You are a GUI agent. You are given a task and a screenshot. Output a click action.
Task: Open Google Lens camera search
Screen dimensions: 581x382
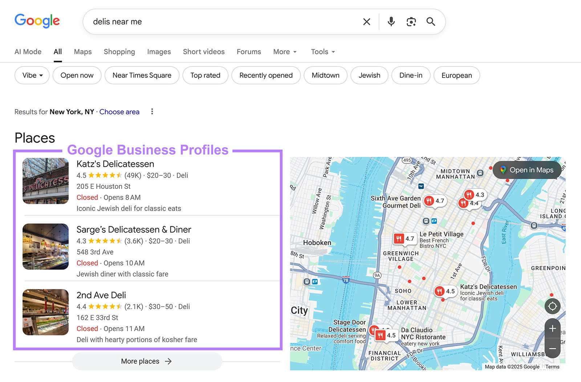click(411, 21)
